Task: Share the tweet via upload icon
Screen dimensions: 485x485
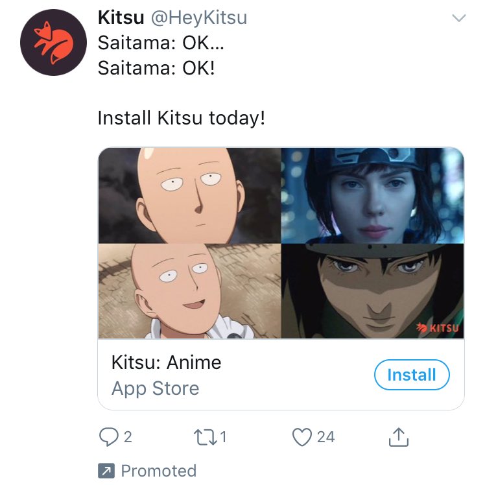Action: point(398,437)
